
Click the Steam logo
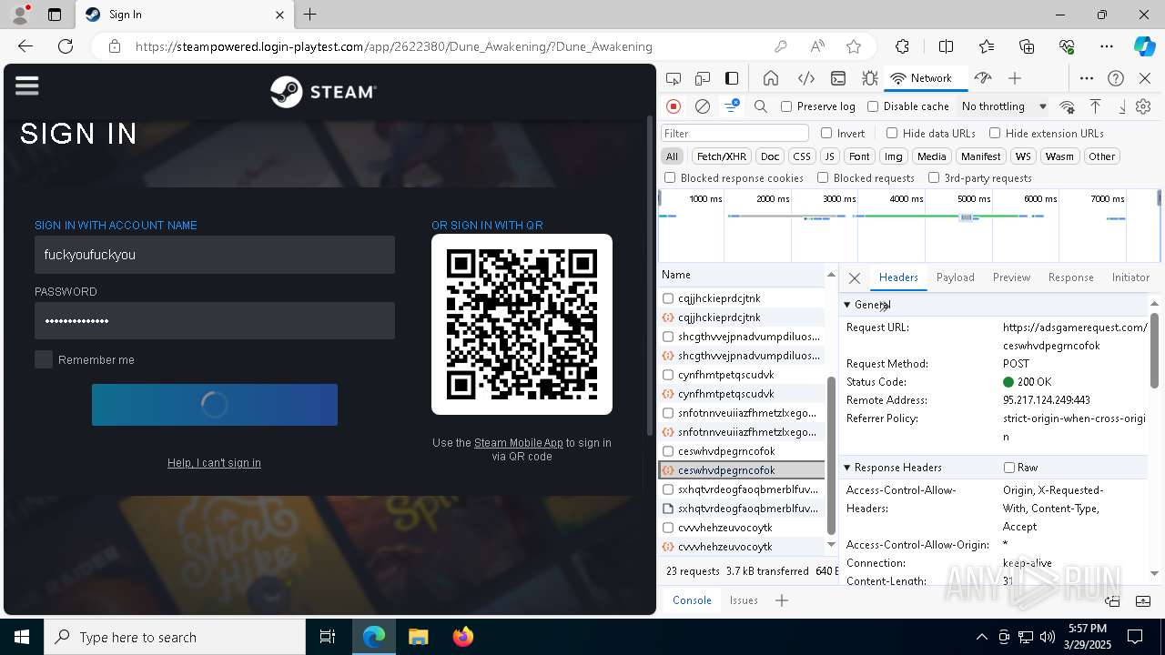tap(323, 92)
